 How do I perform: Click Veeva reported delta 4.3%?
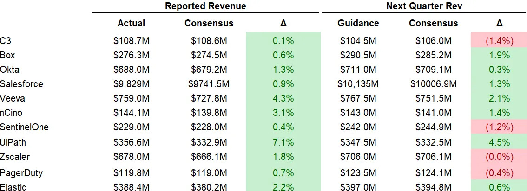click(283, 98)
